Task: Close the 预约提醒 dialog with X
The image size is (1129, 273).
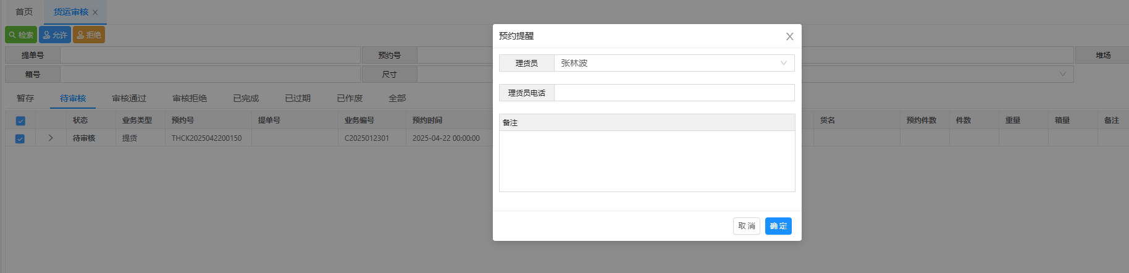Action: 789,36
